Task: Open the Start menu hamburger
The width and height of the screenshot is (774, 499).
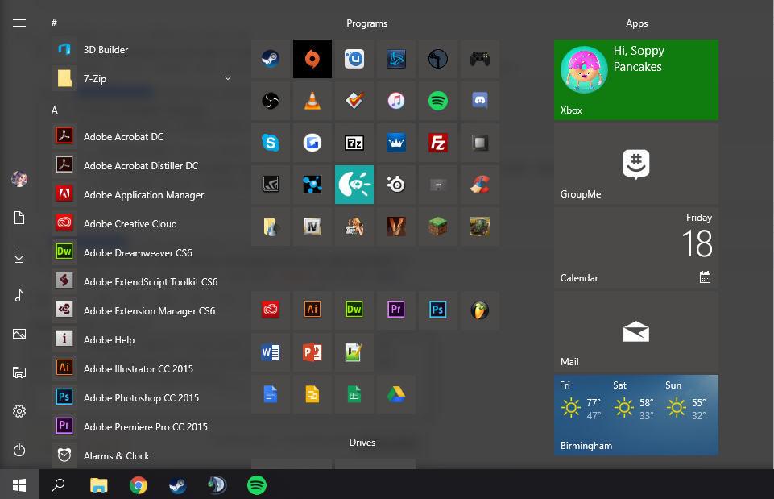Action: point(19,23)
